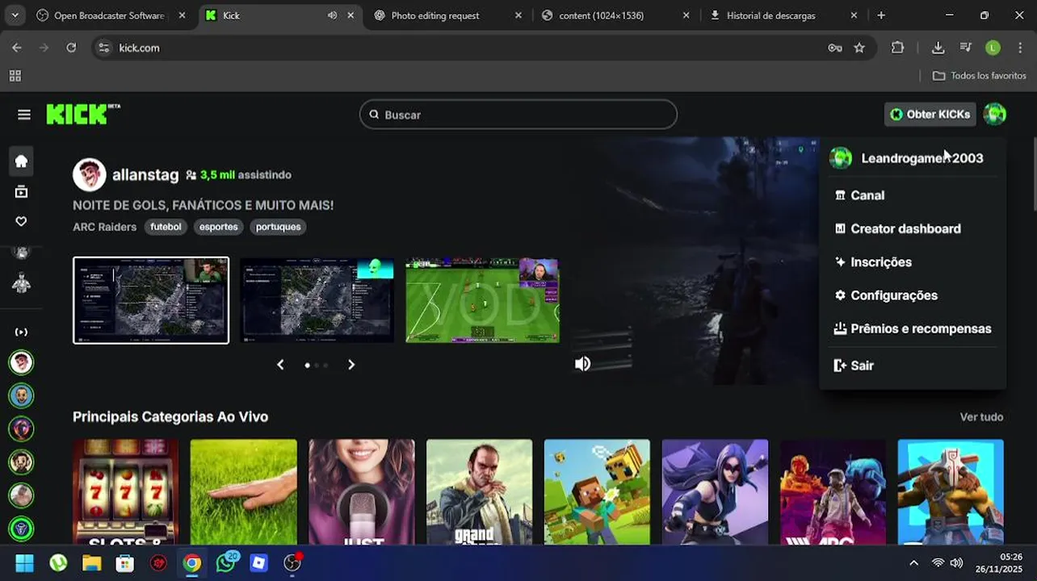Open the Following heart icon in sidebar
This screenshot has height=581, width=1037.
[x=22, y=221]
